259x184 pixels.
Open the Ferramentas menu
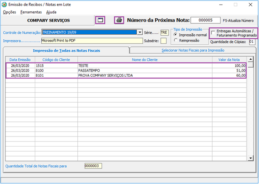(x=31, y=12)
